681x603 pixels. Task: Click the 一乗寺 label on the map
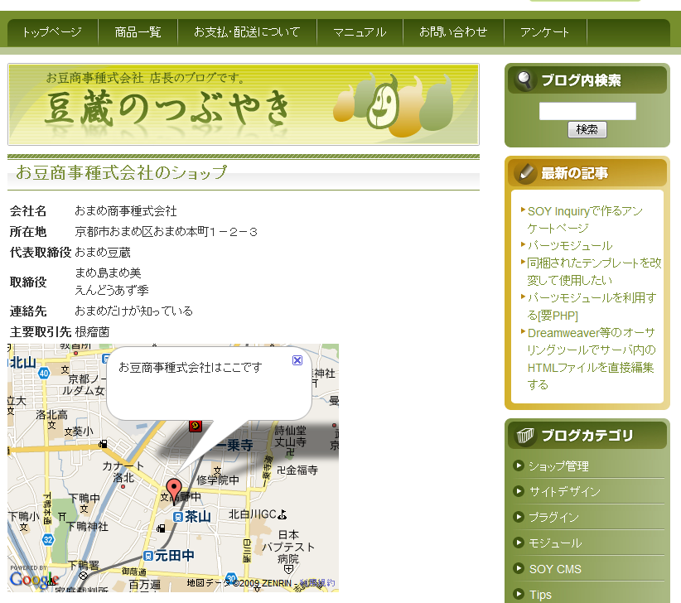pyautogui.click(x=235, y=445)
